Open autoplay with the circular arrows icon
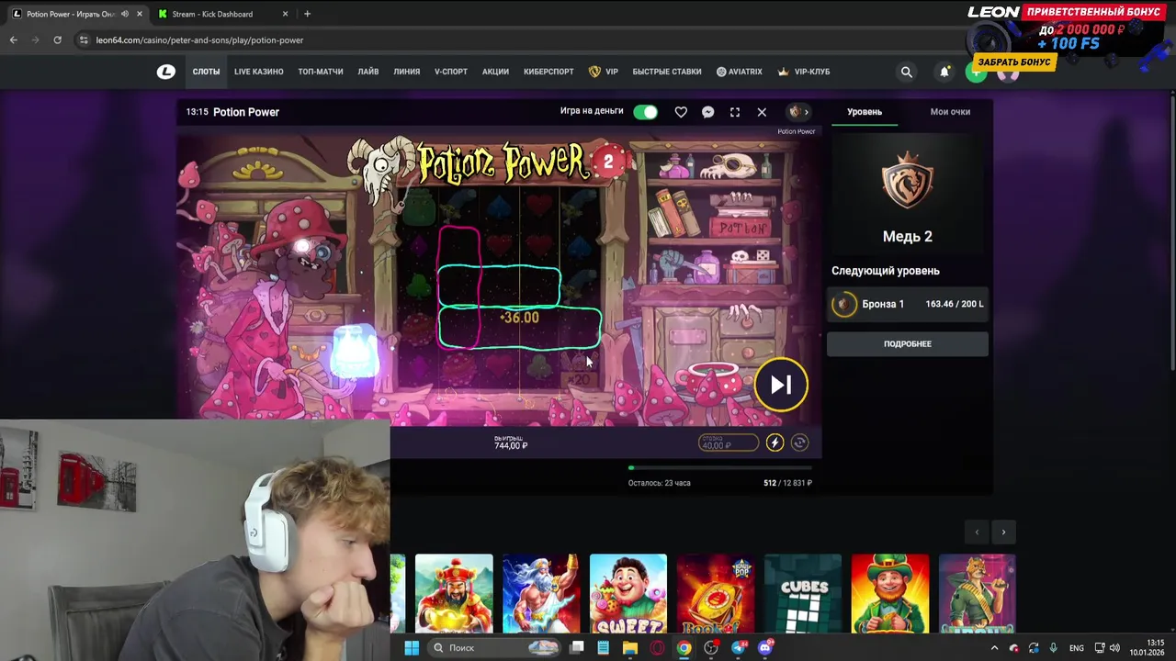 click(799, 443)
